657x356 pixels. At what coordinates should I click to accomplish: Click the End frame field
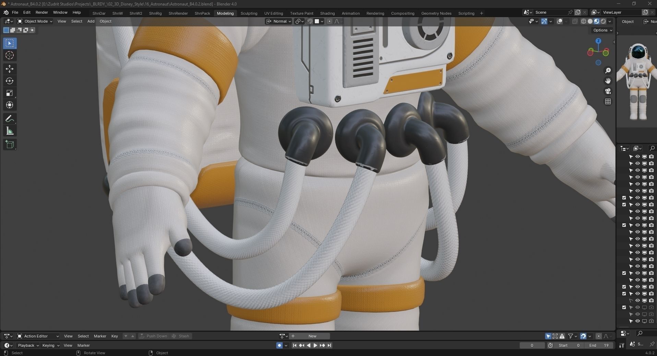(x=599, y=345)
